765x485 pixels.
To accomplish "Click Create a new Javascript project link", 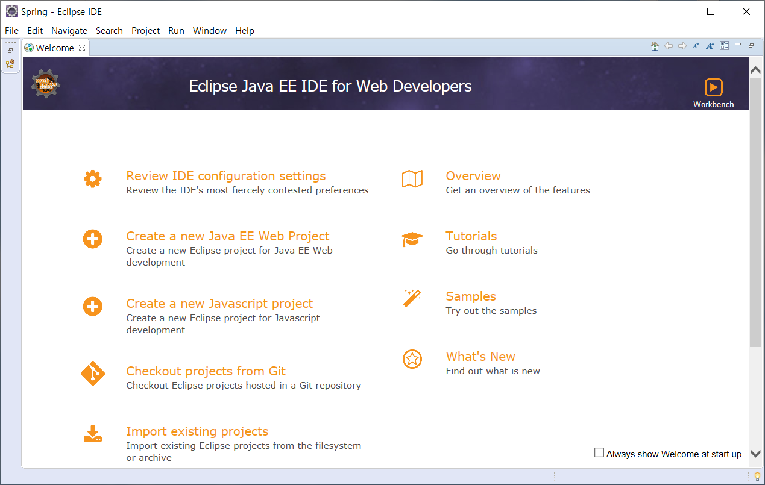I will [219, 304].
